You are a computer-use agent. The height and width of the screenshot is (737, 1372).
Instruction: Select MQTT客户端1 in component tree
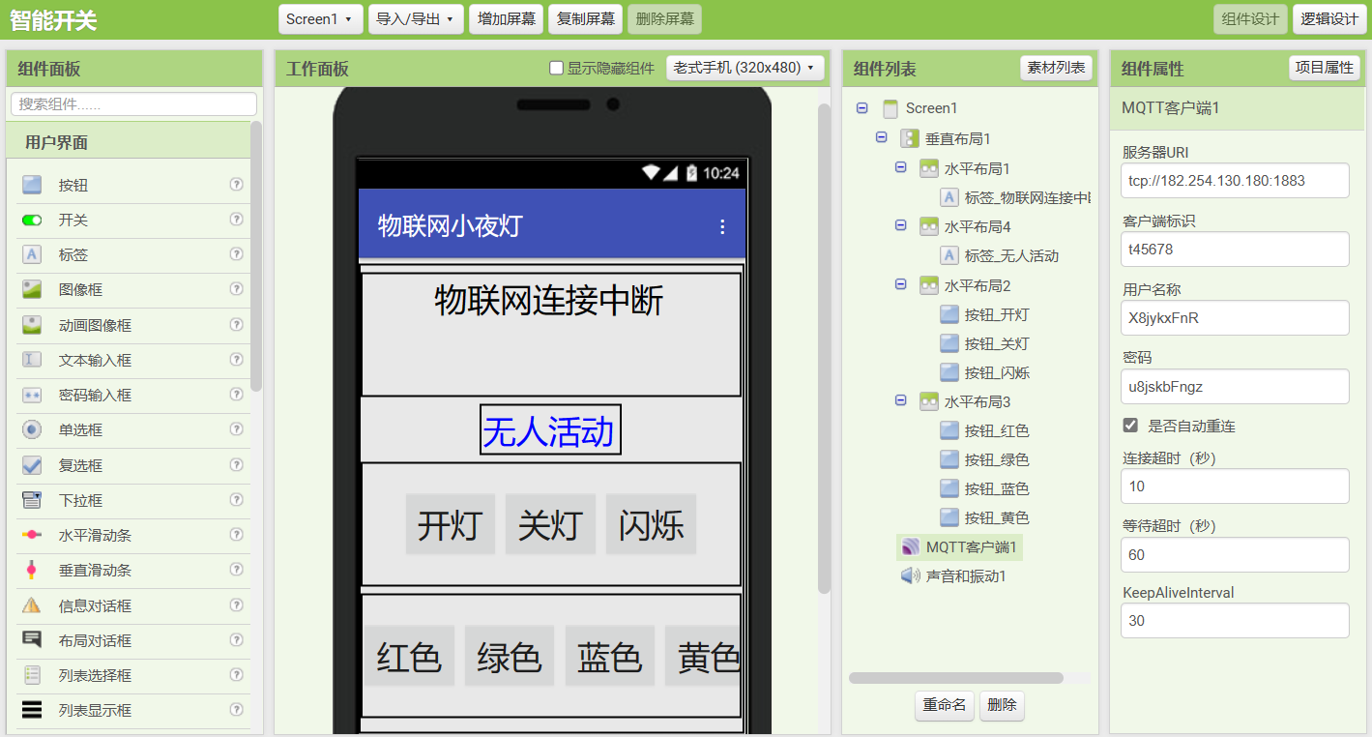click(959, 546)
